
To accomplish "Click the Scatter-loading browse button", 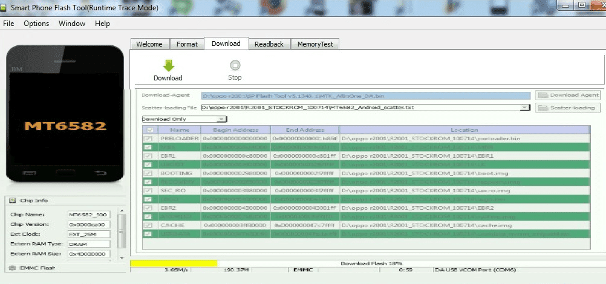I will click(x=568, y=108).
